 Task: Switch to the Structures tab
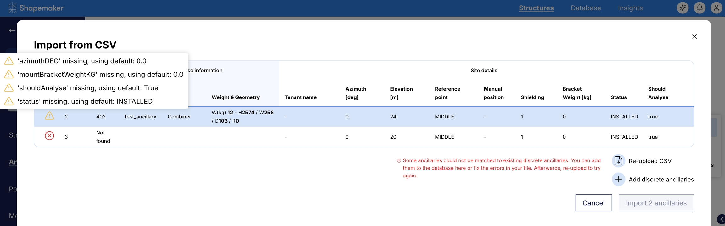click(536, 8)
